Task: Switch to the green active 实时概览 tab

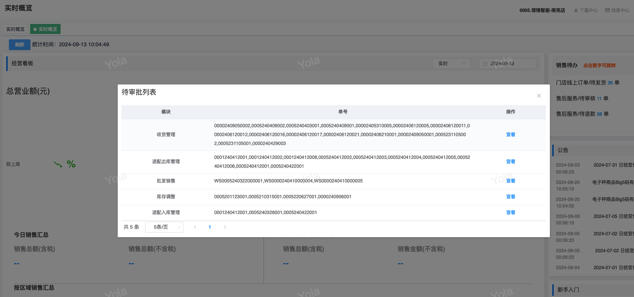Action: pyautogui.click(x=46, y=29)
